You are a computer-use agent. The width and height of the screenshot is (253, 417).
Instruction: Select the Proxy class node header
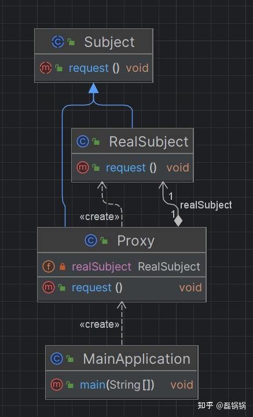click(122, 240)
